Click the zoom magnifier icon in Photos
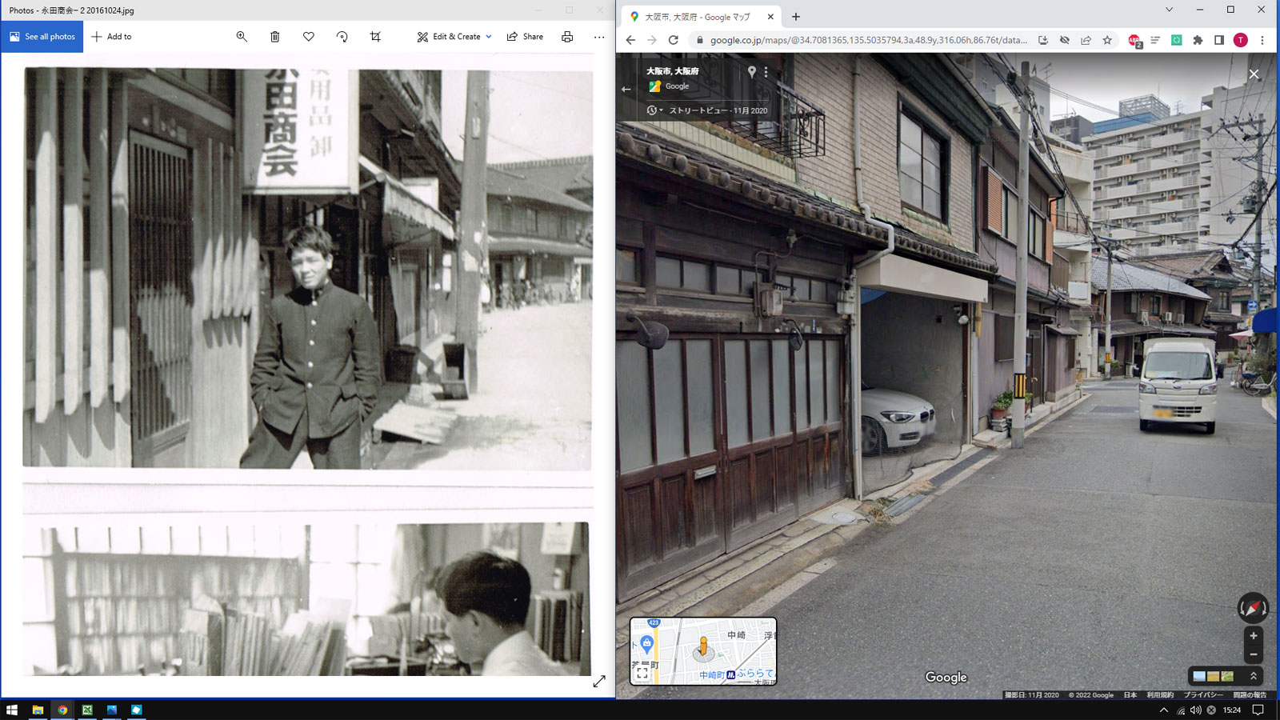Screen dimensions: 1280x720 (242, 37)
